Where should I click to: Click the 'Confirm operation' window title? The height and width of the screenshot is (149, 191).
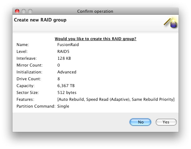tap(95, 11)
